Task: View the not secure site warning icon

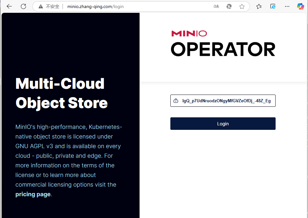Action: 41,6
